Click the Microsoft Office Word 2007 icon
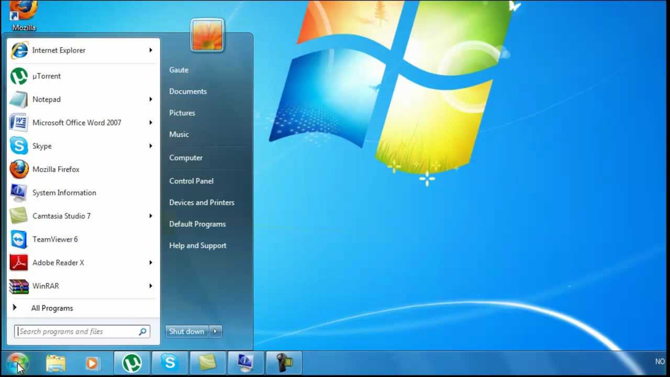This screenshot has width=670, height=377. (19, 123)
